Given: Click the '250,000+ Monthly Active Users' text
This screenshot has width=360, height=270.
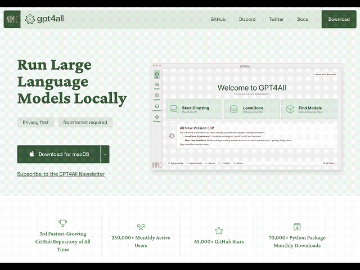Looking at the screenshot, I should (x=141, y=241).
